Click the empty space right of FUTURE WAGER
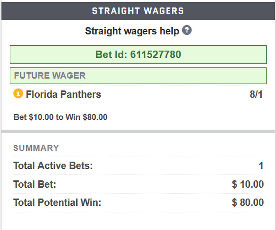The height and width of the screenshot is (230, 276). 175,76
